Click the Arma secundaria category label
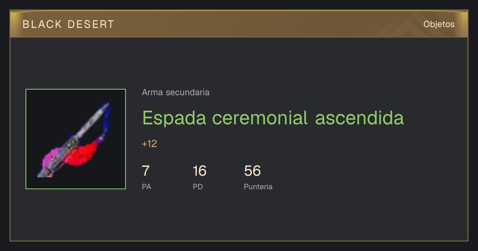The image size is (478, 251). [x=176, y=92]
